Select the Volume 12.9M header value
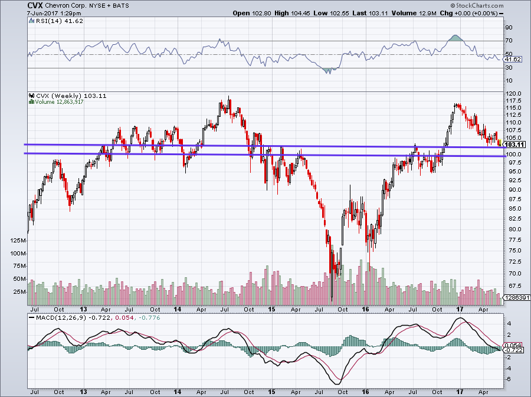531x397 pixels. (414, 13)
